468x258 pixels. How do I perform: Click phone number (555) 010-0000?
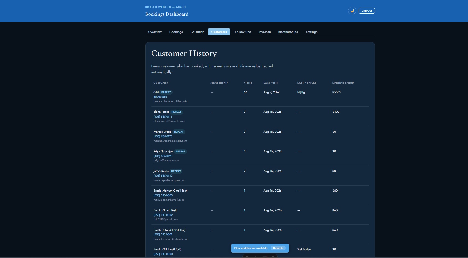(163, 254)
